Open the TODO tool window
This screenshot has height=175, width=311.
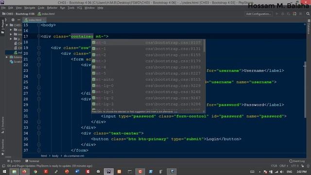click(15, 161)
